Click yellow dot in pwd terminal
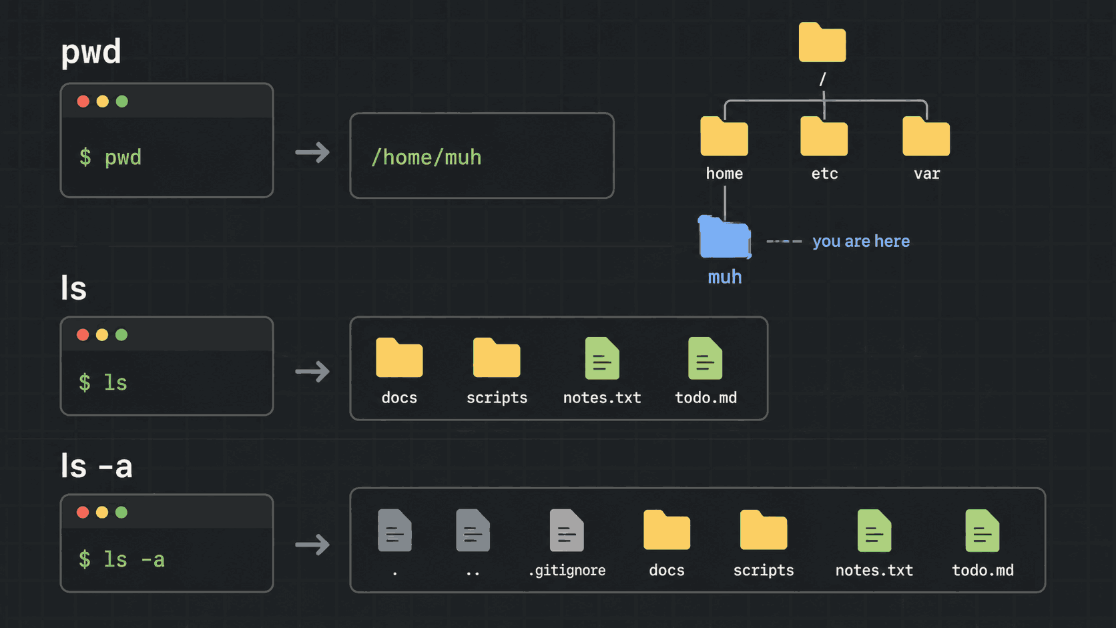This screenshot has height=628, width=1116. [x=103, y=101]
